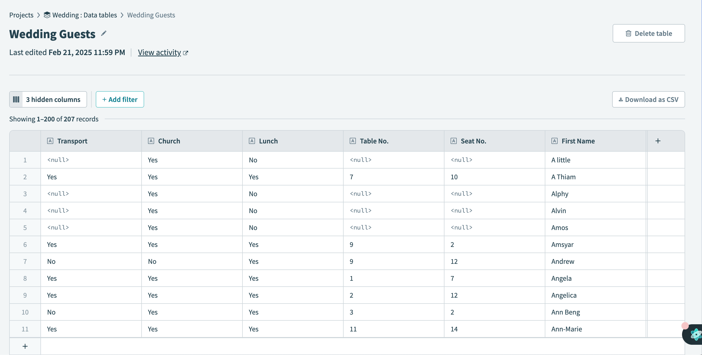Click the plus icon to add a new row
This screenshot has height=355, width=702.
click(x=25, y=346)
